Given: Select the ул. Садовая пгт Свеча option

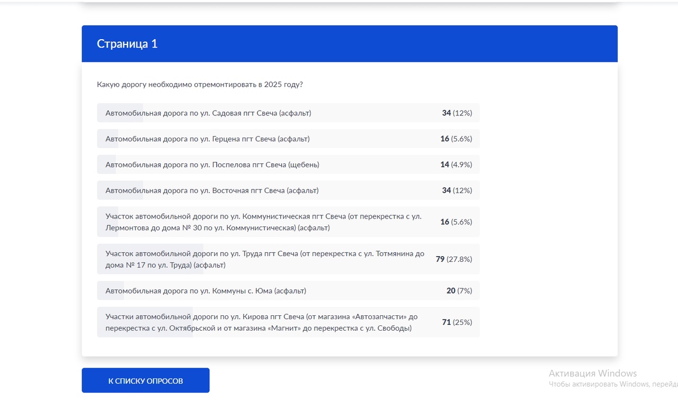Looking at the screenshot, I should pos(288,113).
